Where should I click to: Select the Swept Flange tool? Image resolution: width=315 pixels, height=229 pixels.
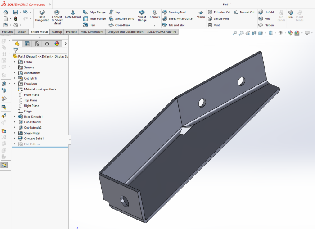pos(142,16)
